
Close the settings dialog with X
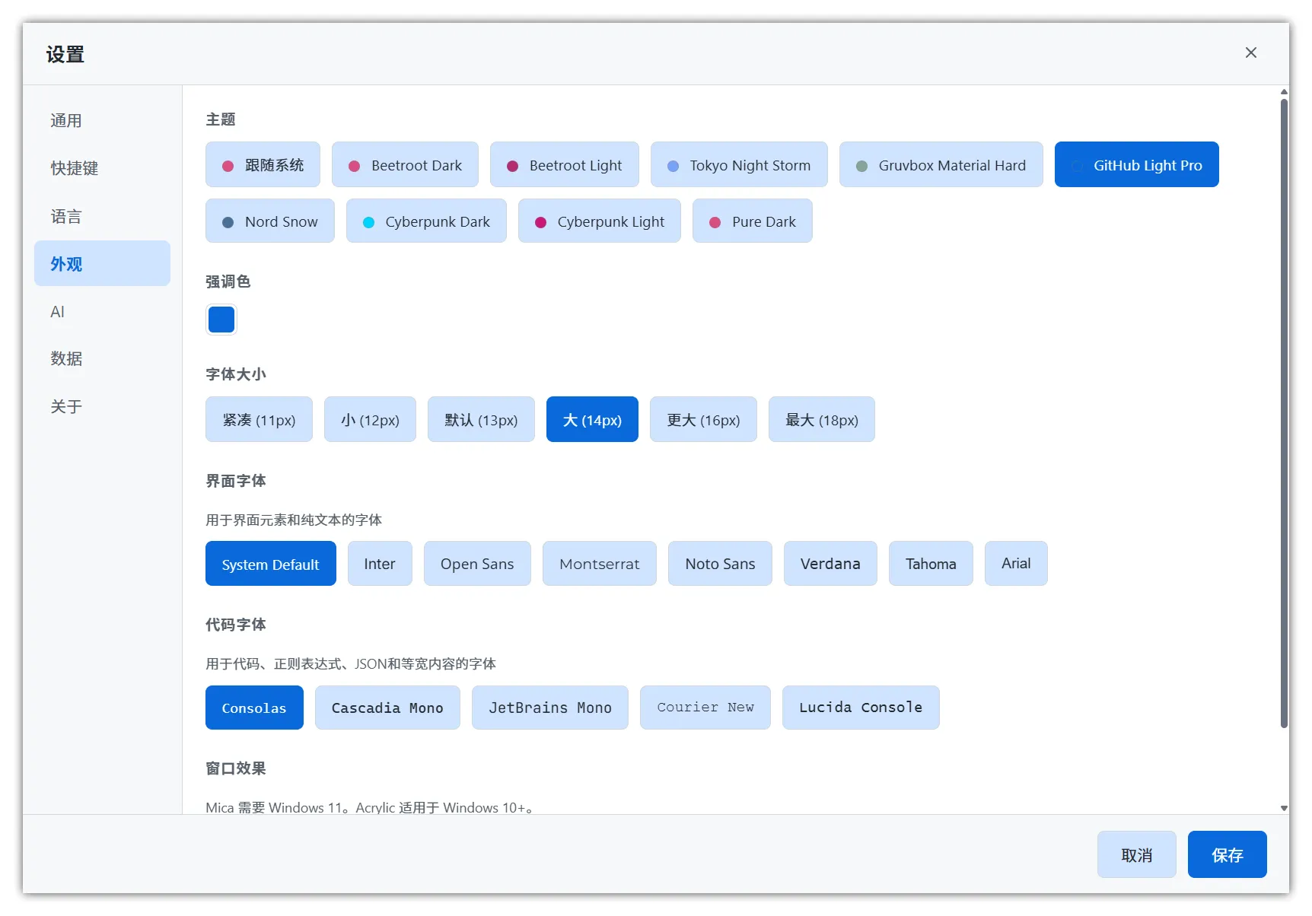[1250, 52]
